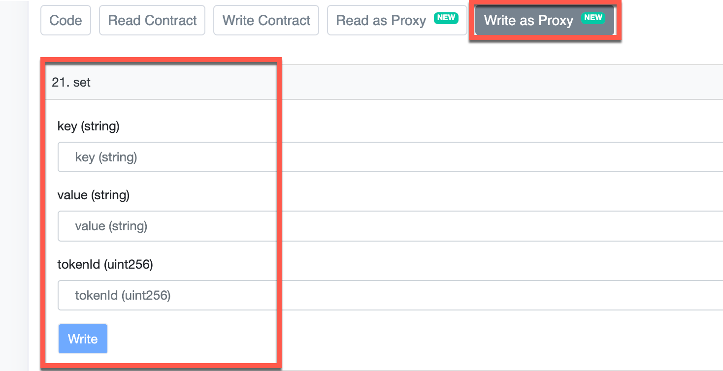Open the Code tab
This screenshot has height=371, width=723.
[66, 21]
